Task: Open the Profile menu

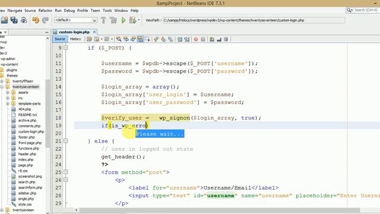Action: pyautogui.click(x=83, y=11)
